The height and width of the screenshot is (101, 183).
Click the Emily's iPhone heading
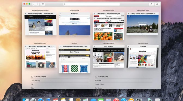(x=40, y=77)
